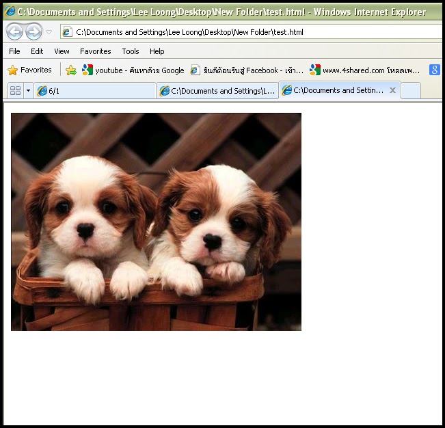Screen dimensions: 445x428
Task: Open the recent pages dropdown arrow
Action: (49, 31)
